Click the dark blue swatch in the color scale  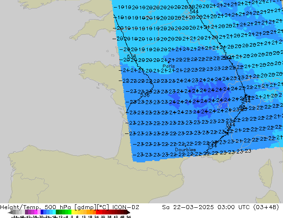tap(42, 212)
